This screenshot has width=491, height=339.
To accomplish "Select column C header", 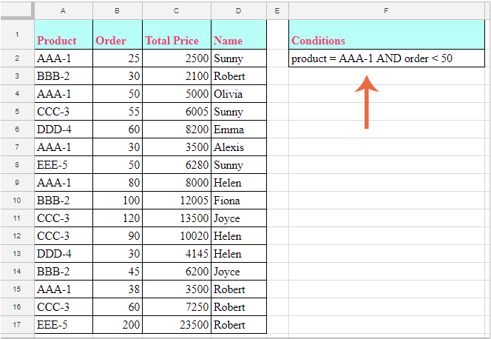I will point(176,10).
